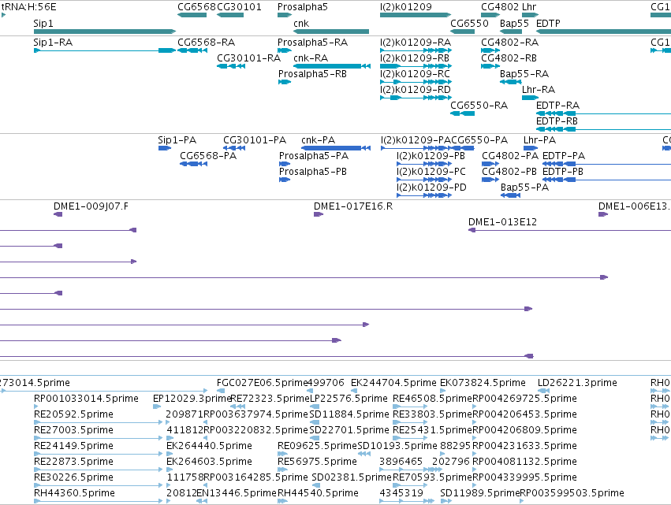Open the RE09625.5prime EST
Image resolution: width=671 pixels, height=505 pixels.
283,454
